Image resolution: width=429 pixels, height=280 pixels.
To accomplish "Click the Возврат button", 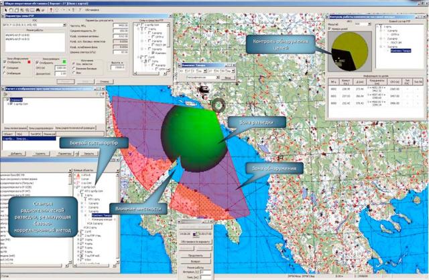I will coord(195,261).
